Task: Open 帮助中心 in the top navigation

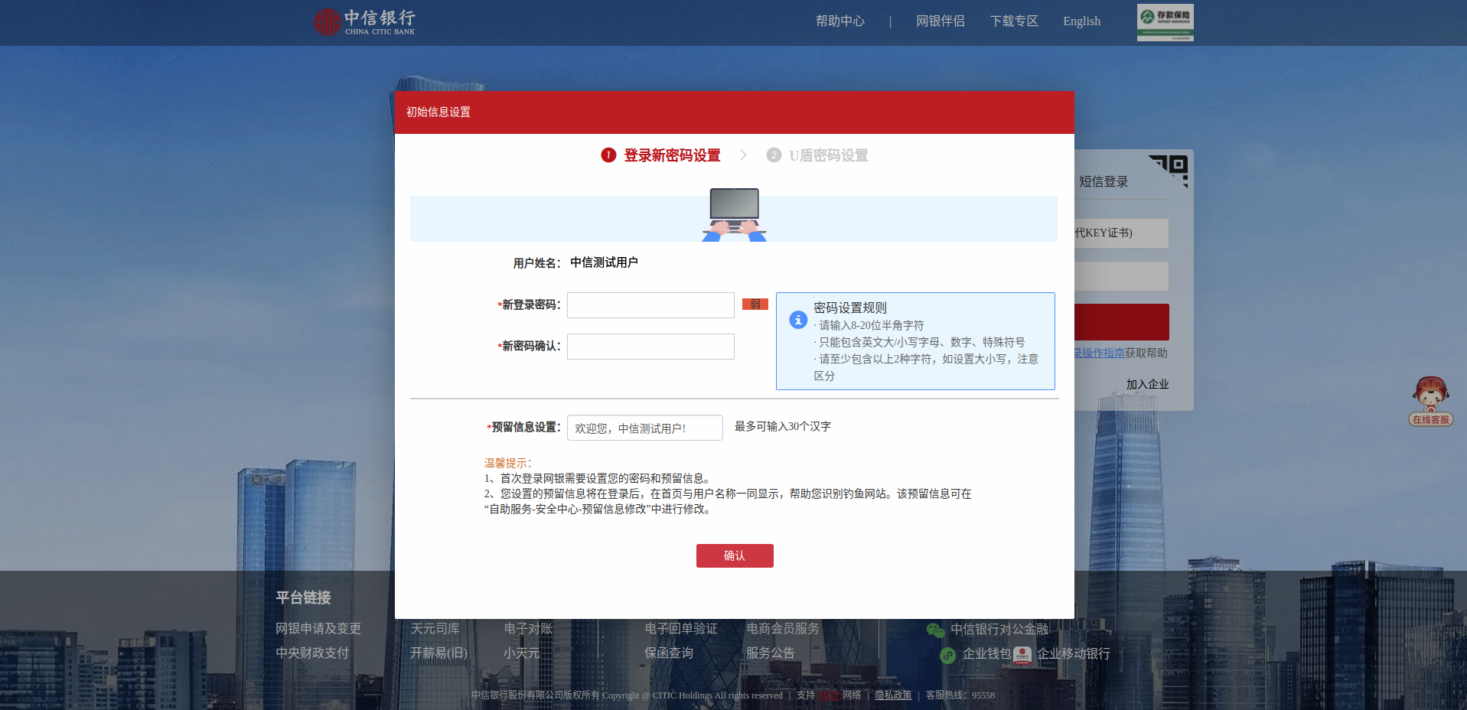Action: point(839,21)
